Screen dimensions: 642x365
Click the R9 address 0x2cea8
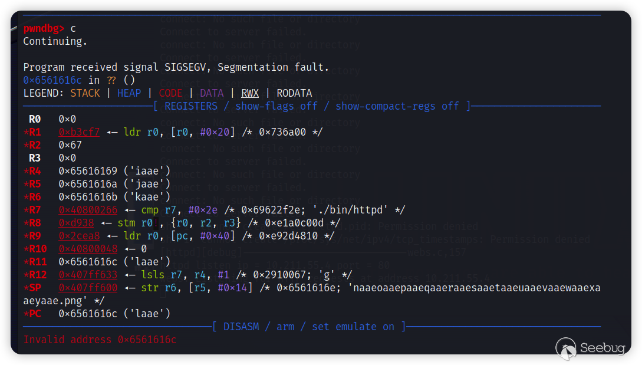pyautogui.click(x=79, y=236)
